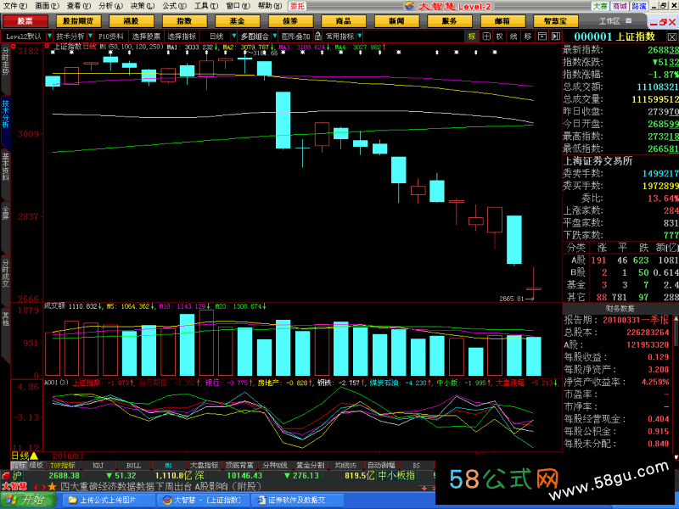This screenshot has width=679, height=509.
Task: Click the red marker at the chart's top-left corner
Action: (x=14, y=46)
